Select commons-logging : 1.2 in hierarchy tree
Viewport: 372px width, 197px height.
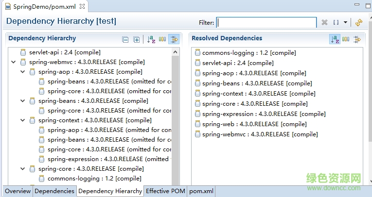(x=94, y=179)
